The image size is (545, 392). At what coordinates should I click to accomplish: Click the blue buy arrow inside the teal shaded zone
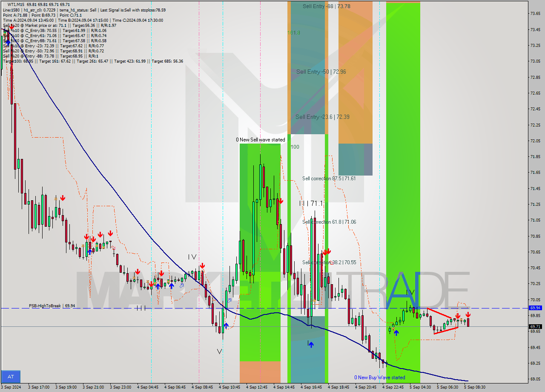[x=310, y=345]
